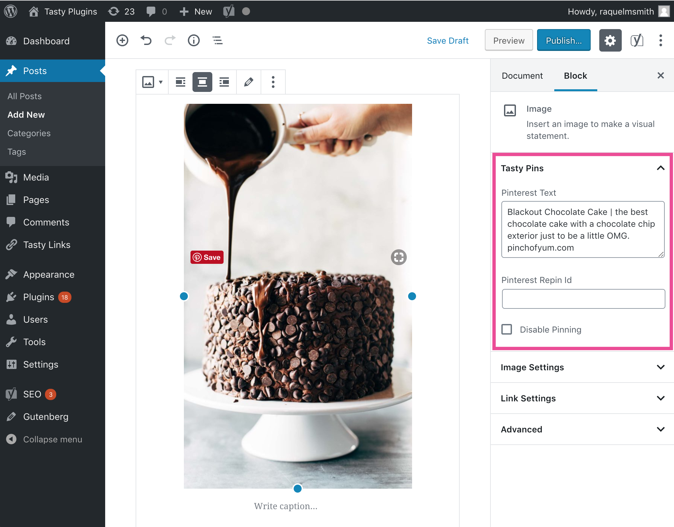
Task: Open the Gutenberg menu
Action: click(x=53, y=417)
